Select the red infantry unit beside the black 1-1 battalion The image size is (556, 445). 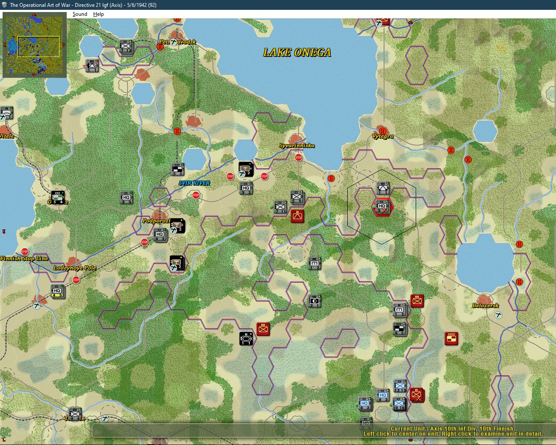click(263, 329)
